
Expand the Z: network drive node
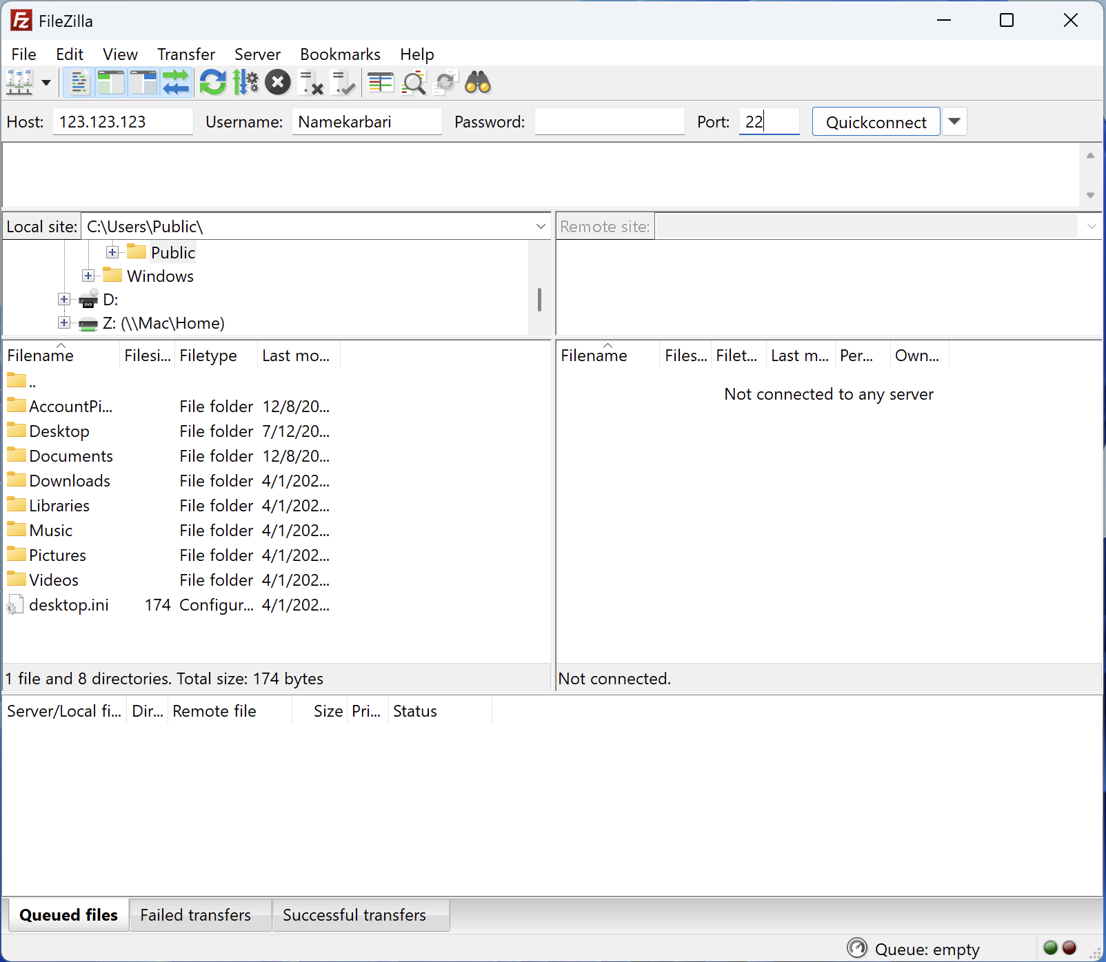click(64, 323)
